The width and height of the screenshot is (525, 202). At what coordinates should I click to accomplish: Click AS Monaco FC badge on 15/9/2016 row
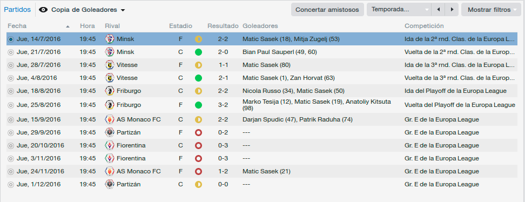coord(109,119)
